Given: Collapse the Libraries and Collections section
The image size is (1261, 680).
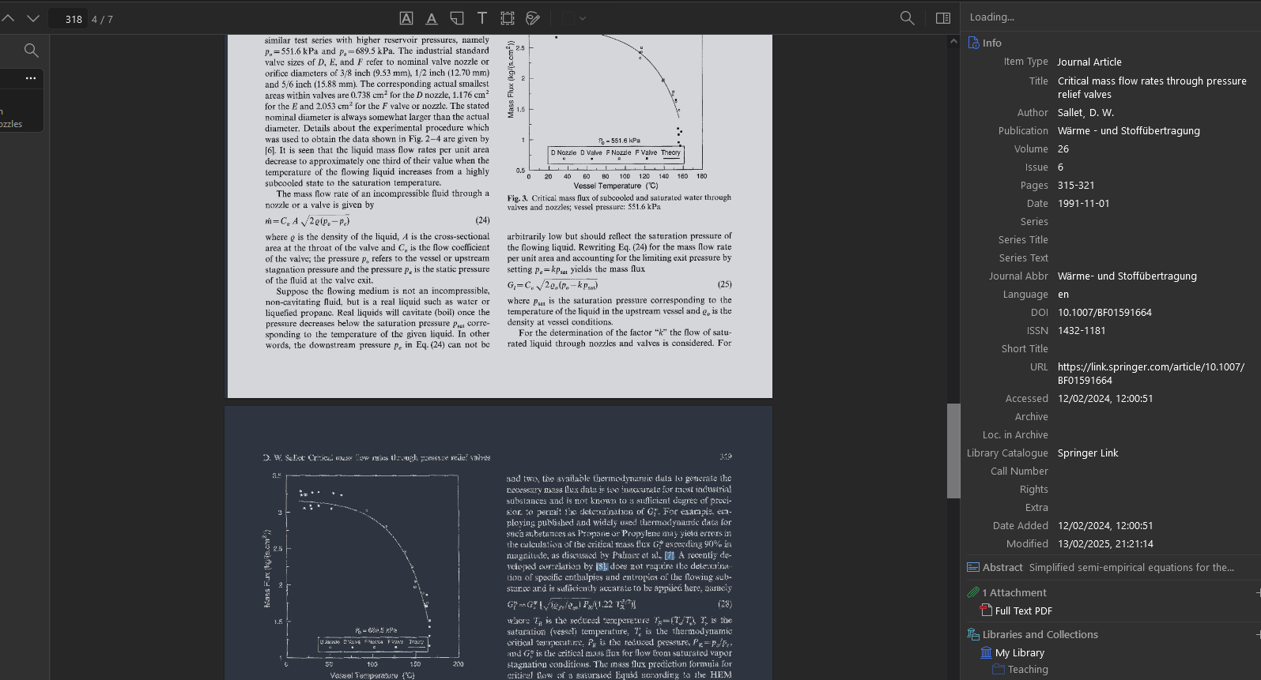Looking at the screenshot, I should tap(1040, 635).
